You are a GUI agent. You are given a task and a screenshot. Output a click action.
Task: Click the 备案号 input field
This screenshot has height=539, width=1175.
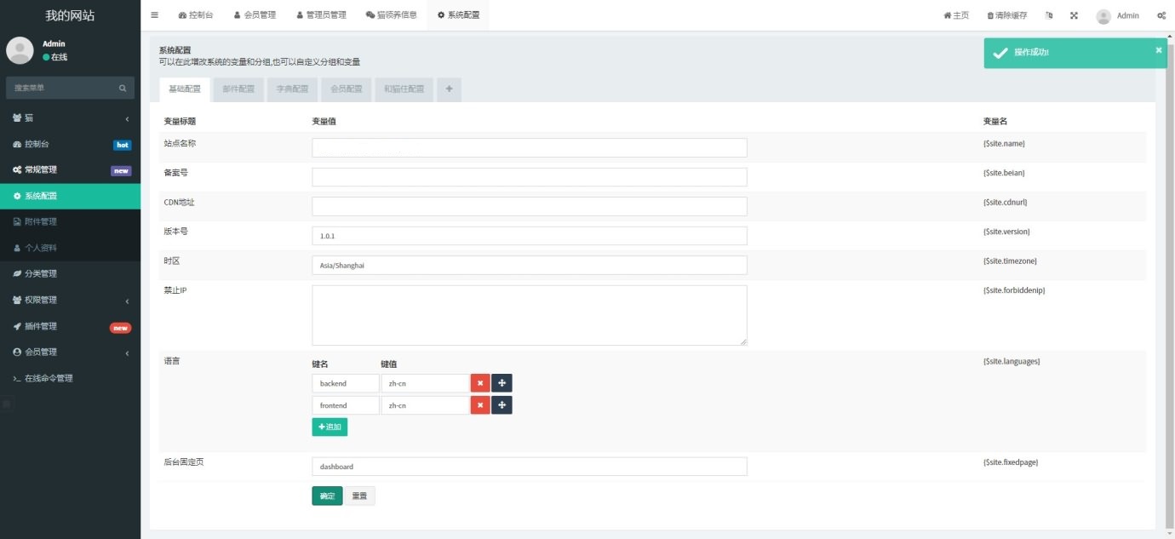click(x=530, y=177)
